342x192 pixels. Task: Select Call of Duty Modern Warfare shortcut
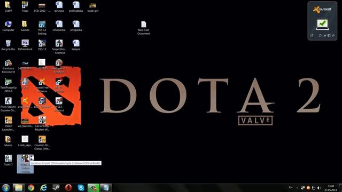click(x=42, y=124)
